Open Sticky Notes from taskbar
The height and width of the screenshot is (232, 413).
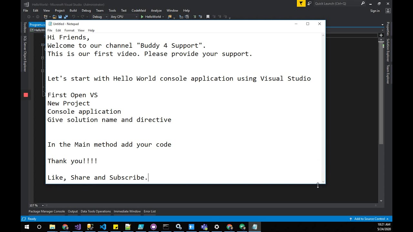point(116,227)
